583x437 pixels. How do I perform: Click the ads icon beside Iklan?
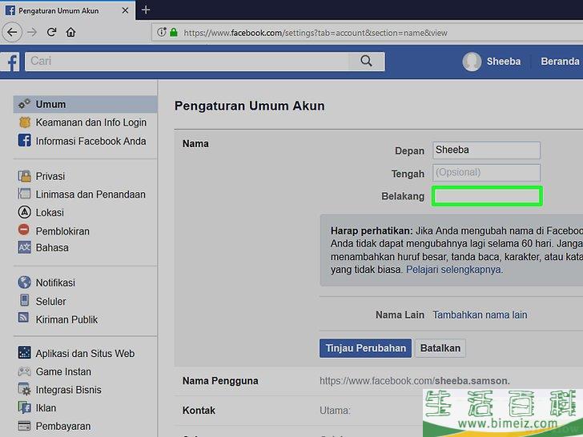click(x=25, y=407)
